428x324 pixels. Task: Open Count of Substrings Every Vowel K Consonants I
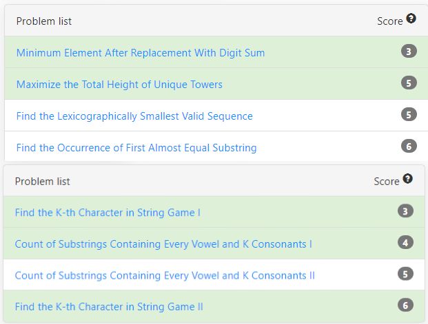coord(163,244)
